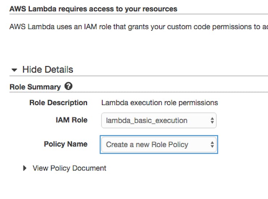Click the Lambda execution role permissions description text

(159, 103)
